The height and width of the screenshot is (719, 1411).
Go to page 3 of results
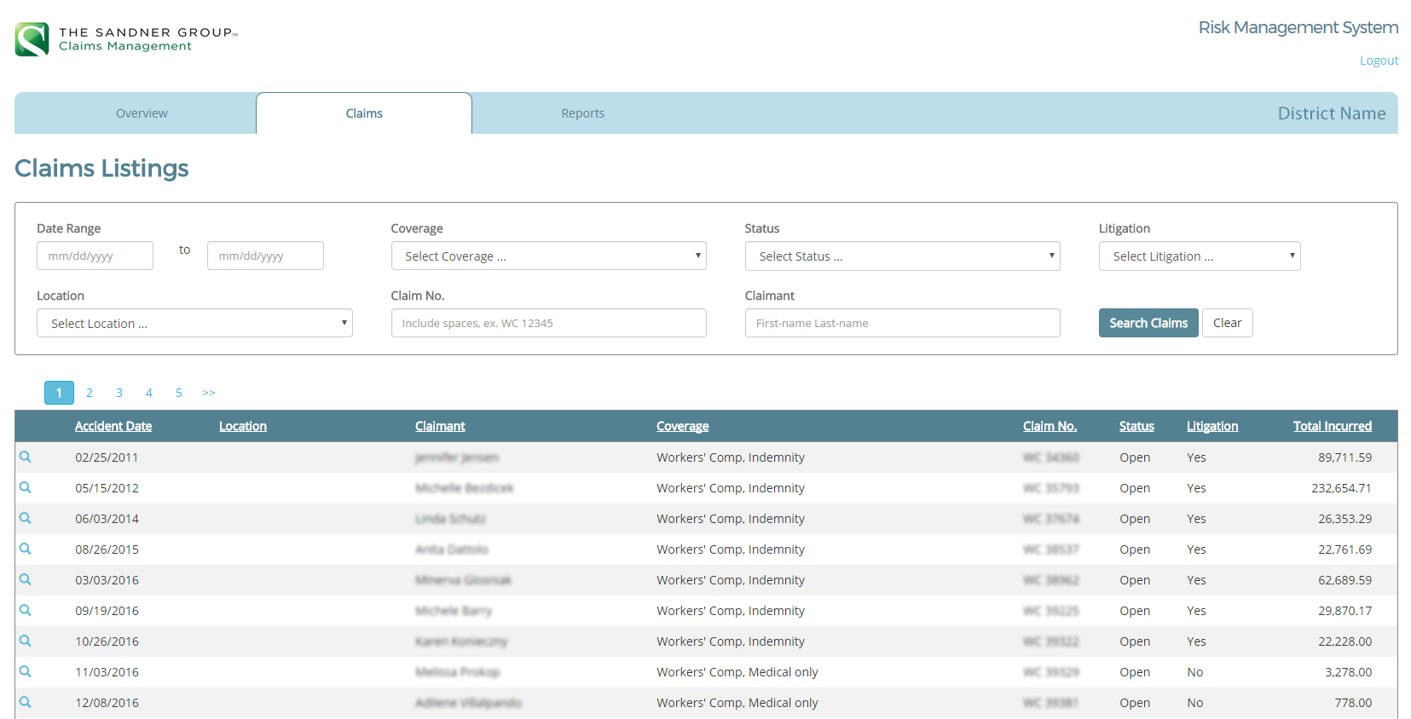coord(119,393)
